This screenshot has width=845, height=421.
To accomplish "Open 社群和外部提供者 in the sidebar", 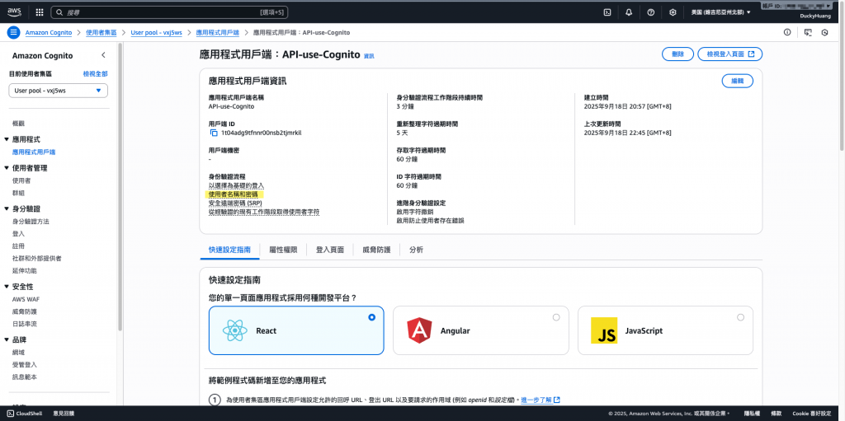I will [x=36, y=259].
